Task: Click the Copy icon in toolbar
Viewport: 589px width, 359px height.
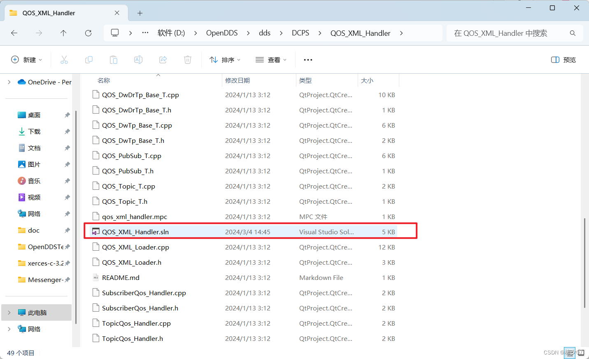Action: (89, 60)
